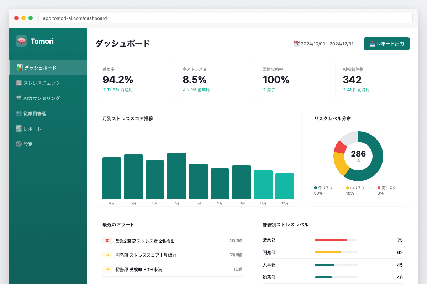
Task: Click the 7月 bar in stress chart
Action: tap(176, 176)
